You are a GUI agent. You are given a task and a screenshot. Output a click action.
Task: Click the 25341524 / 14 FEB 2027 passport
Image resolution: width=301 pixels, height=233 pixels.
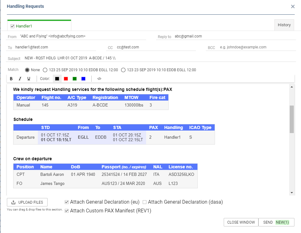[x=124, y=174]
